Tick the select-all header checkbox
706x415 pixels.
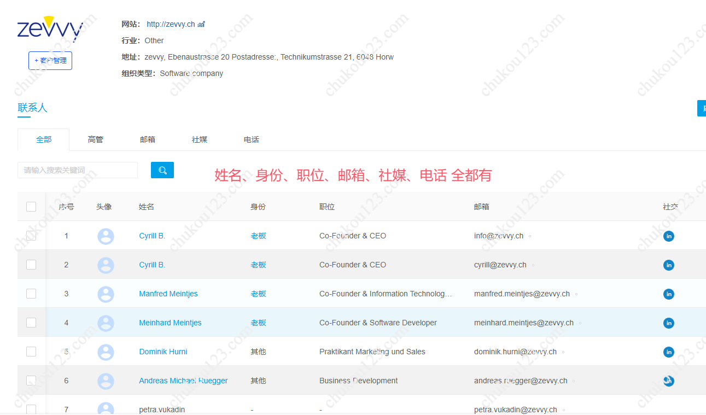pyautogui.click(x=31, y=207)
